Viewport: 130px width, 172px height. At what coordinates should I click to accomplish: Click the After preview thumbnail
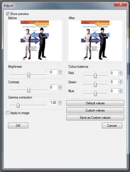coord(95,41)
